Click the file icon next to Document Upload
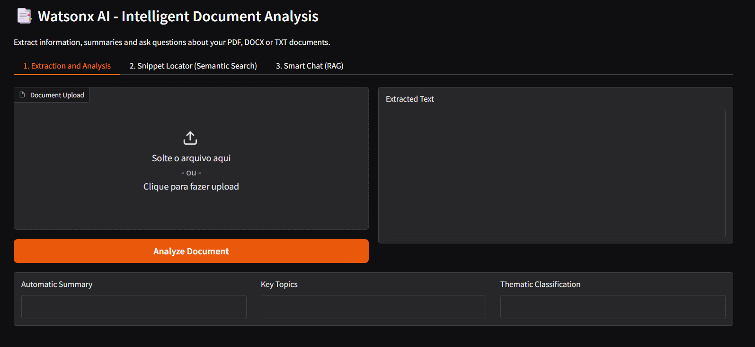 (x=22, y=95)
